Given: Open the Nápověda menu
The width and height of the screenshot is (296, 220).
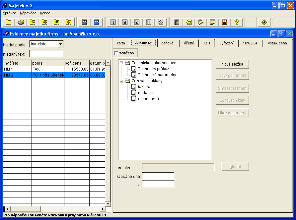Looking at the screenshot, I should [x=28, y=13].
